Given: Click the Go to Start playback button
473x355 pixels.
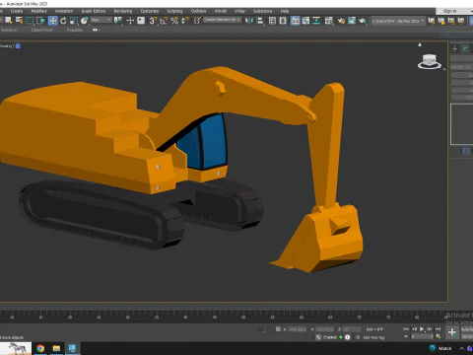Looking at the screenshot, I should point(406,329).
